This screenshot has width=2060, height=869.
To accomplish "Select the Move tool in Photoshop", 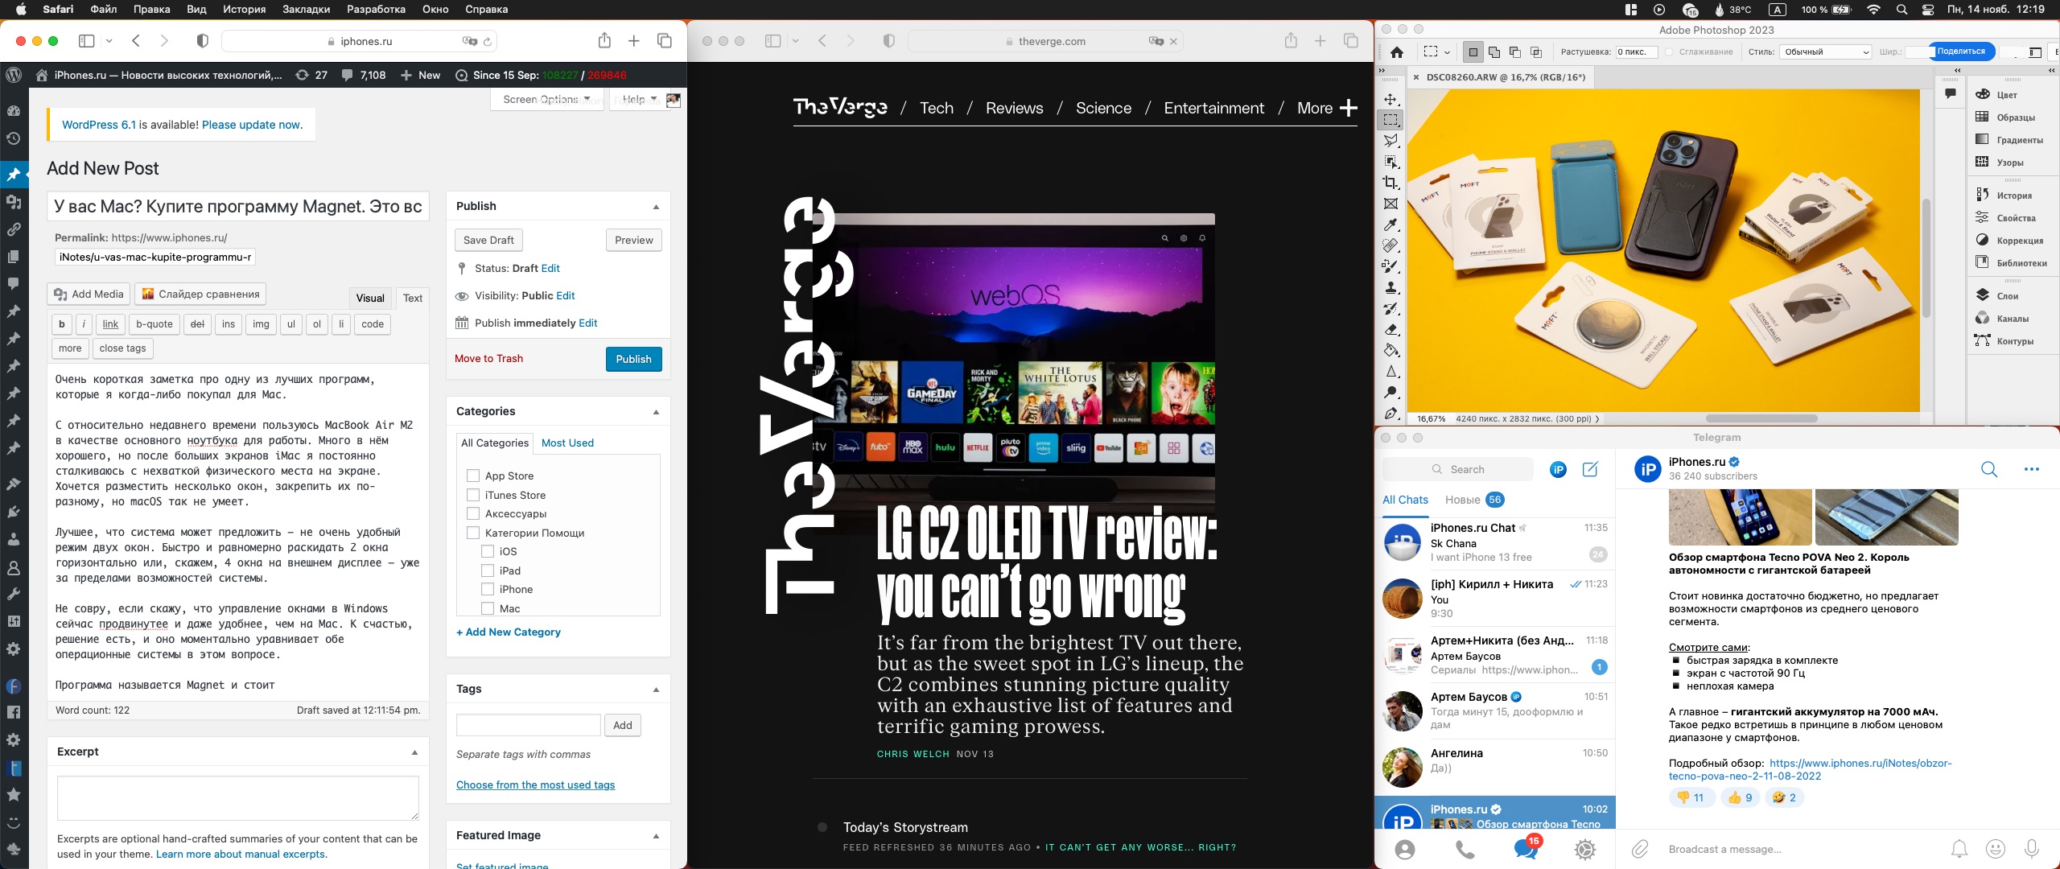I will (1390, 99).
